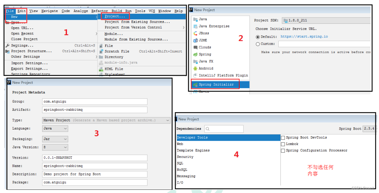379x193 pixels.
Task: Open the Language Java dropdown
Action: (x=55, y=128)
